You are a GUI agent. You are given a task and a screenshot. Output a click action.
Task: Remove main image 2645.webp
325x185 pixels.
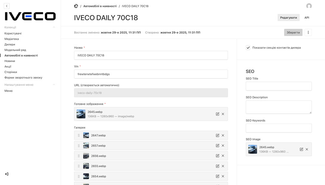pyautogui.click(x=223, y=114)
